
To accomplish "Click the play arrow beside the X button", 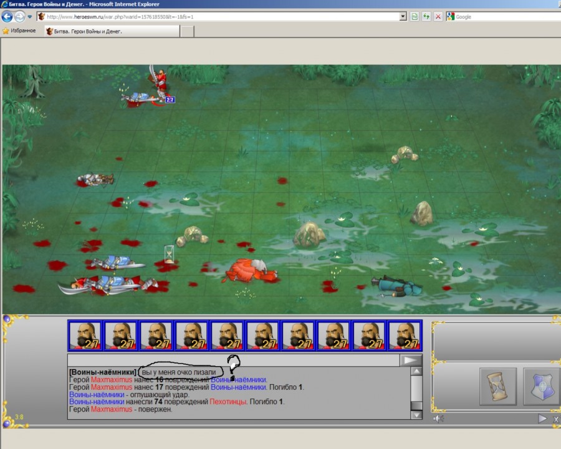I will click(542, 418).
